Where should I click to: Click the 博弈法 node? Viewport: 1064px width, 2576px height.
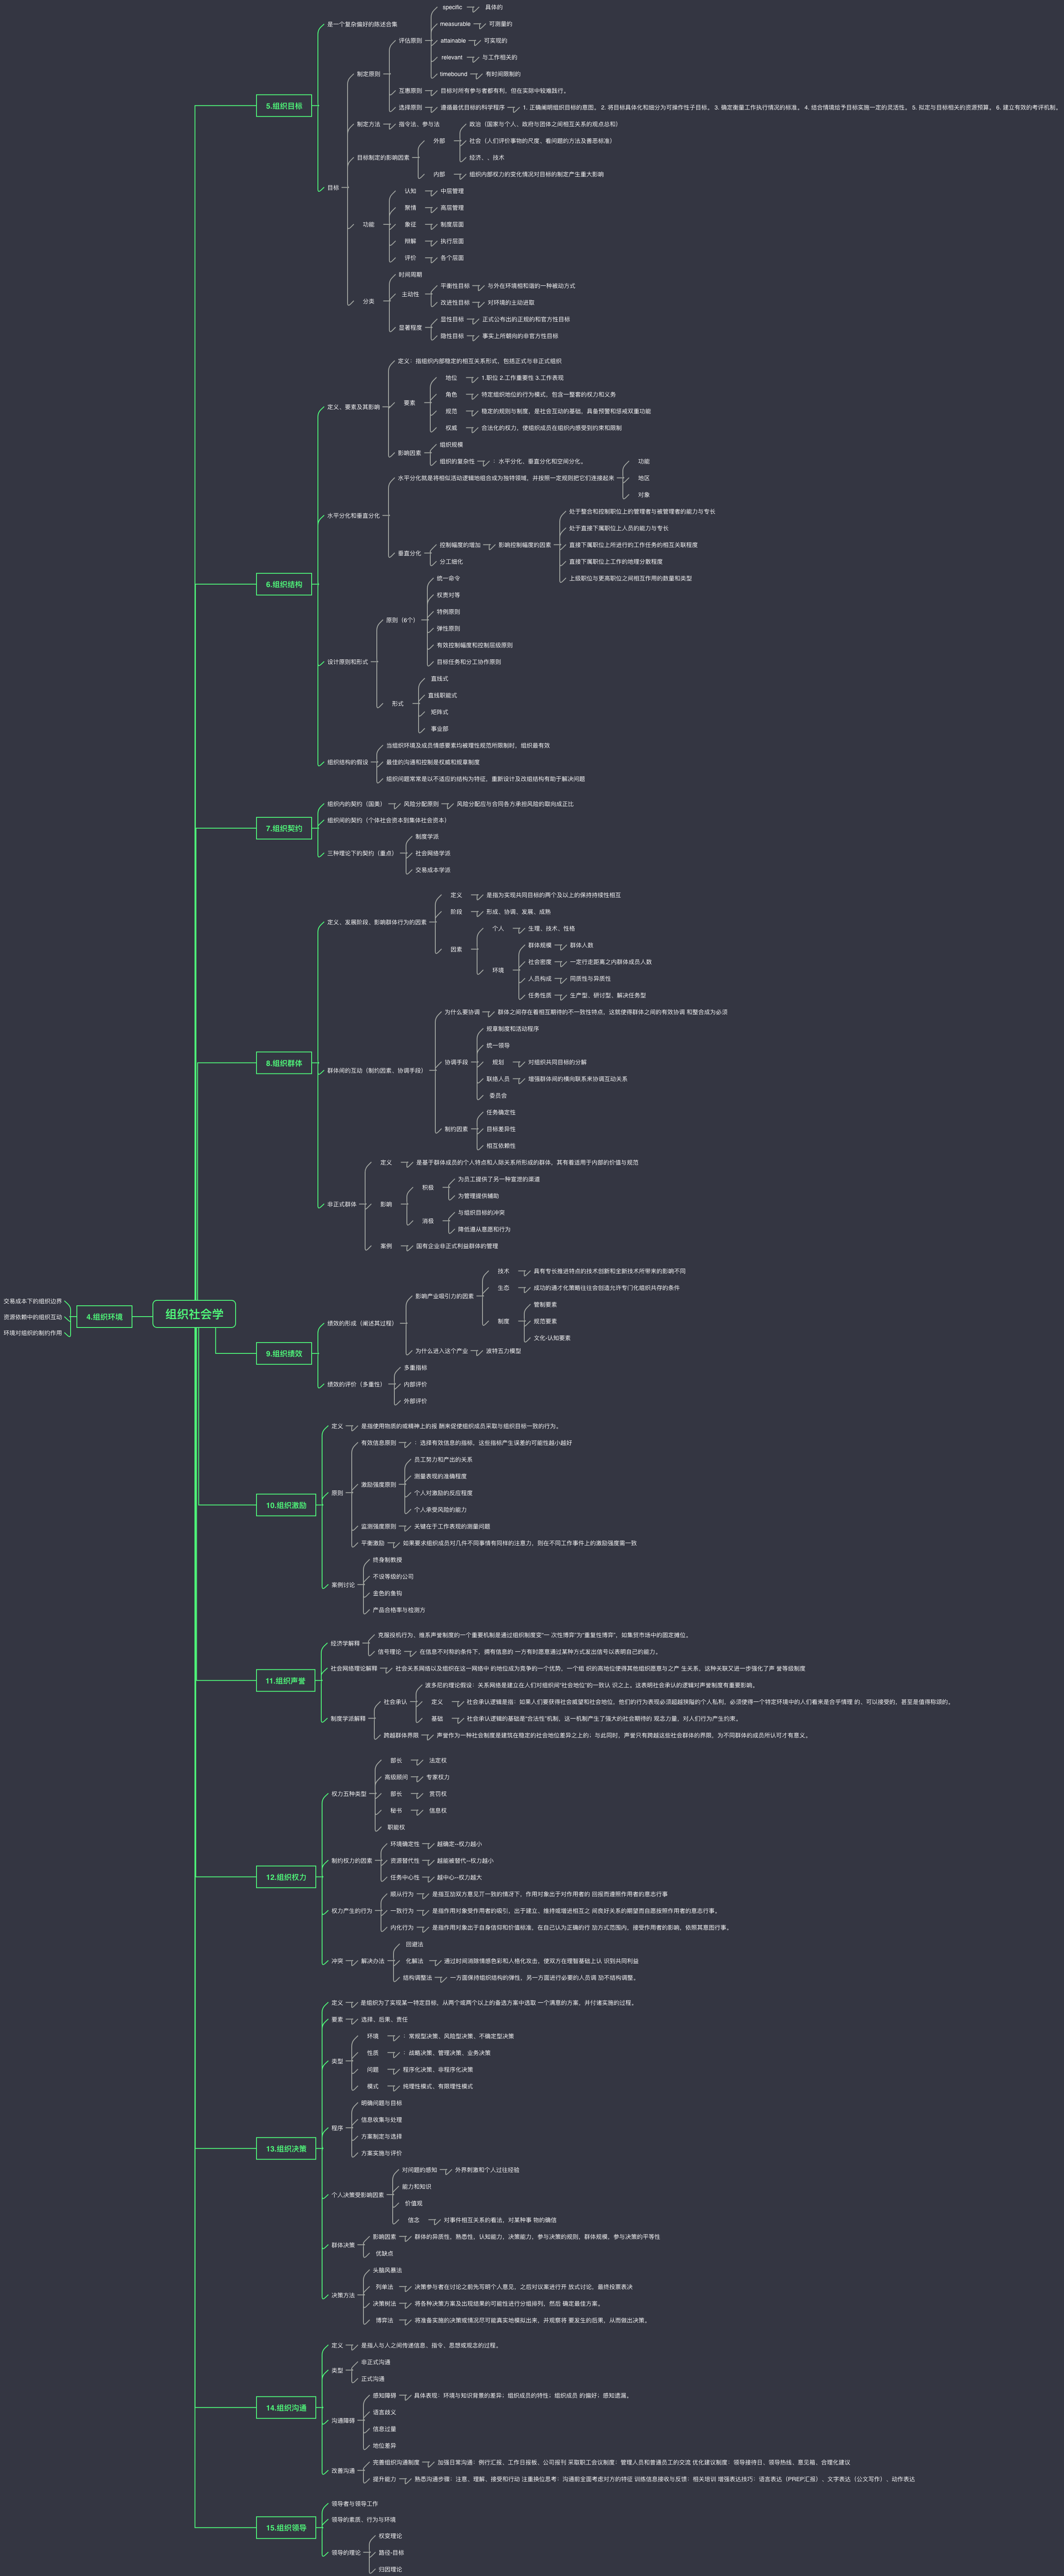click(384, 2320)
